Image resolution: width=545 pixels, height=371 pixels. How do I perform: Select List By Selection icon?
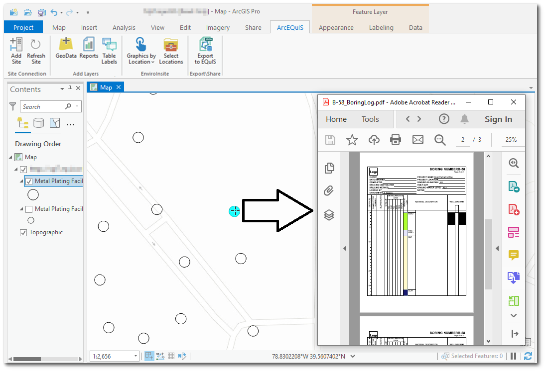[55, 123]
